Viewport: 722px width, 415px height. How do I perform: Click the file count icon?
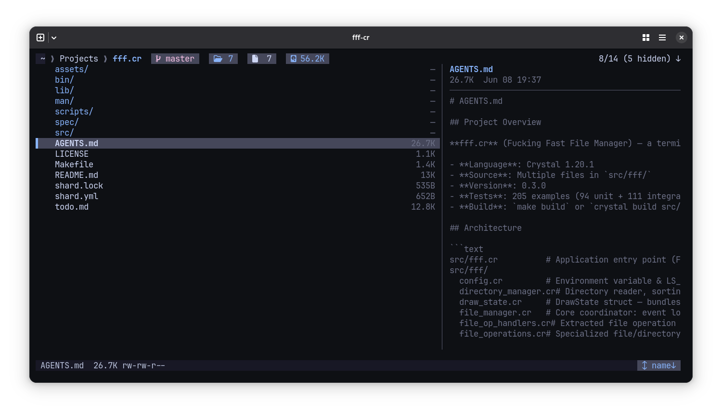click(255, 59)
